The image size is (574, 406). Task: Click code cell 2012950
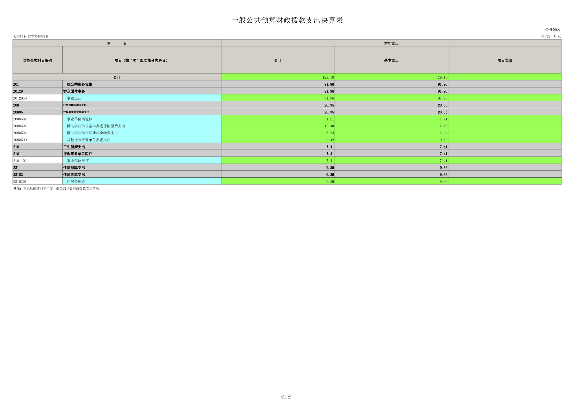tap(20, 98)
